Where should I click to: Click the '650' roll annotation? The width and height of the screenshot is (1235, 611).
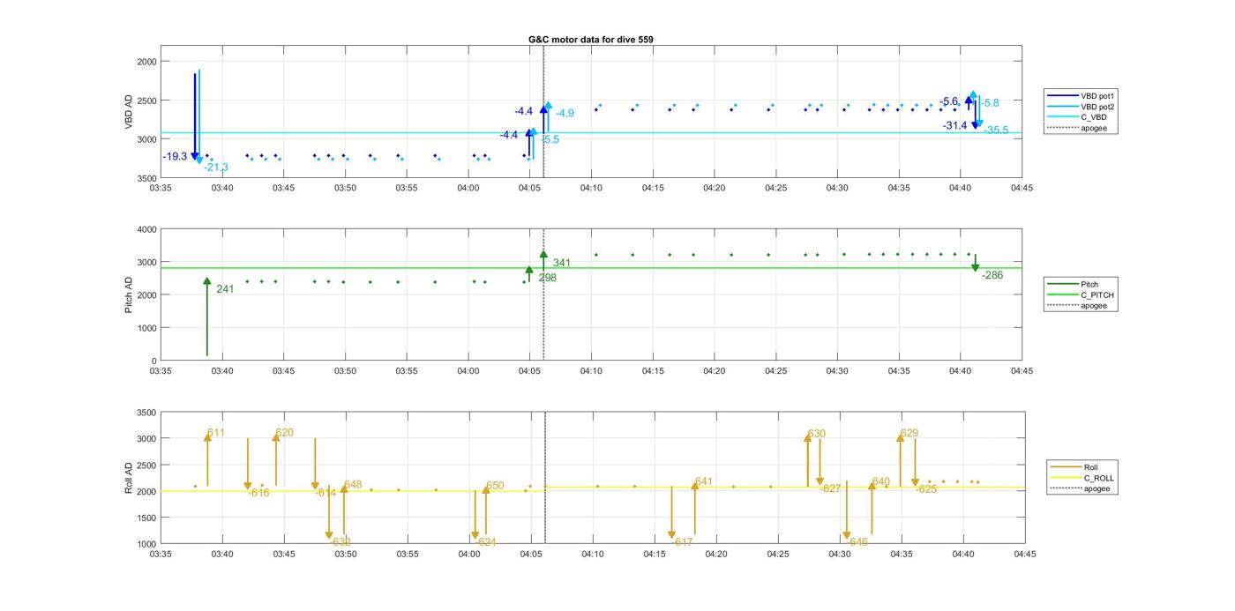[495, 486]
